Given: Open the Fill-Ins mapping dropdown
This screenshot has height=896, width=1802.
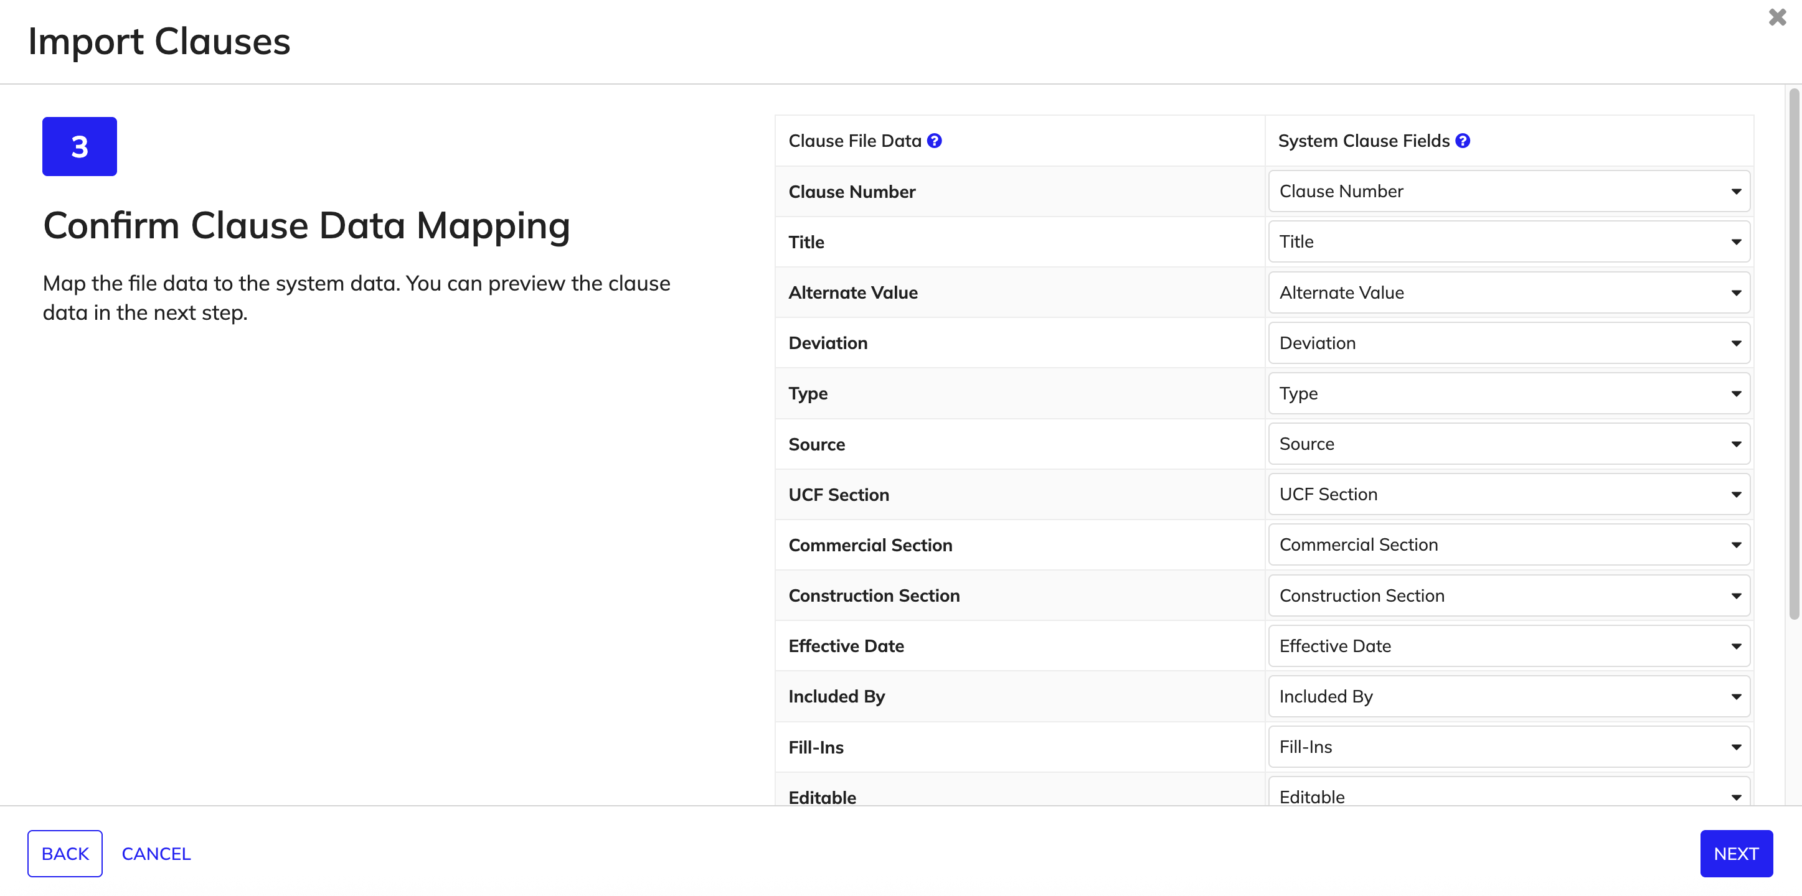Looking at the screenshot, I should point(1509,747).
